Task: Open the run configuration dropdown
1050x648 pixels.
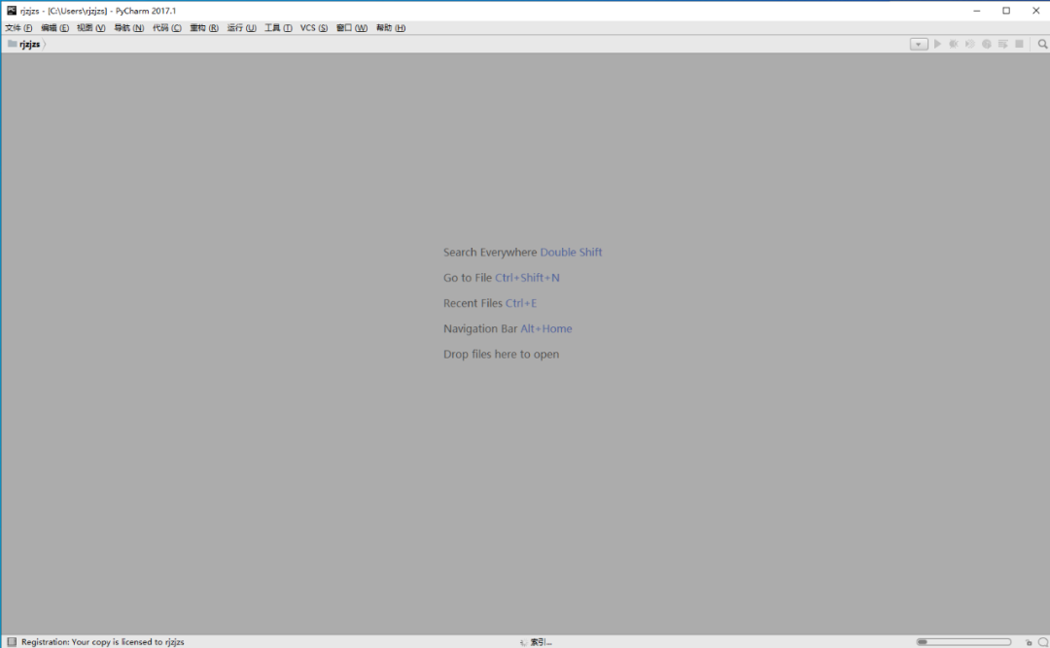Action: (x=919, y=44)
